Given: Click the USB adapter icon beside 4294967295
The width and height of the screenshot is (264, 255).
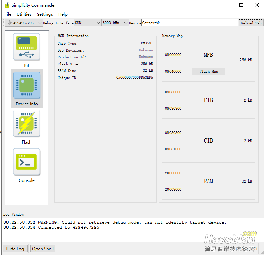Looking at the screenshot, I should click(x=10, y=23).
